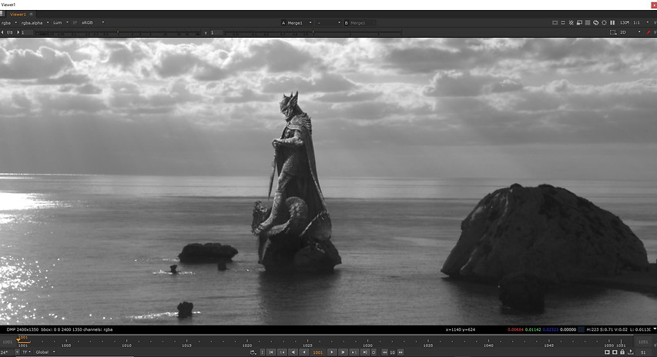This screenshot has height=357, width=657.
Task: Click the upload arrow icon at bottom right
Action: [630, 352]
